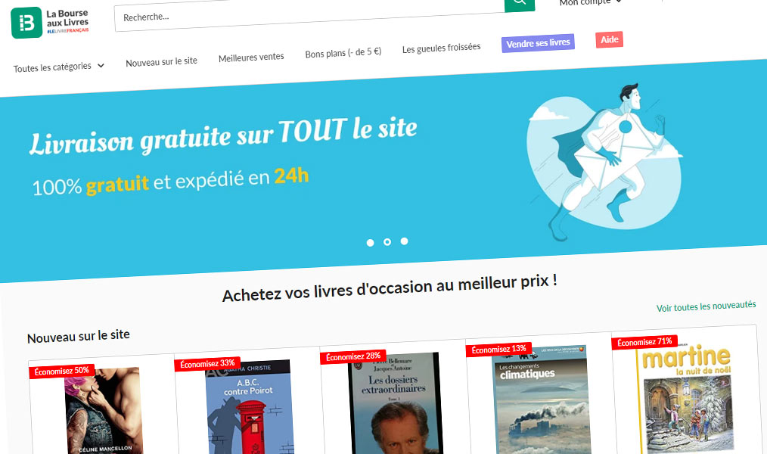Viewport: 767px width, 454px height.
Task: Expand the Toutes les catégories dropdown
Action: tap(59, 67)
